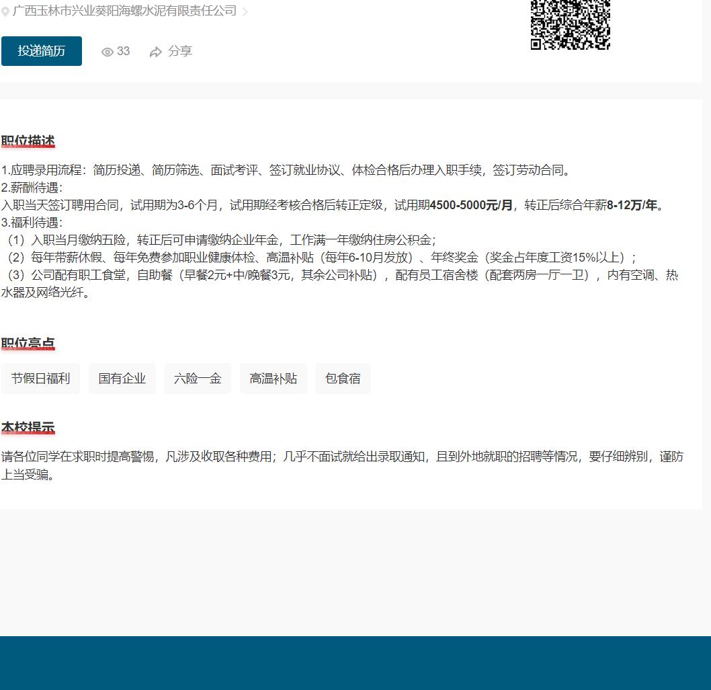
Task: Click the dark blue footer bar
Action: click(x=355, y=662)
